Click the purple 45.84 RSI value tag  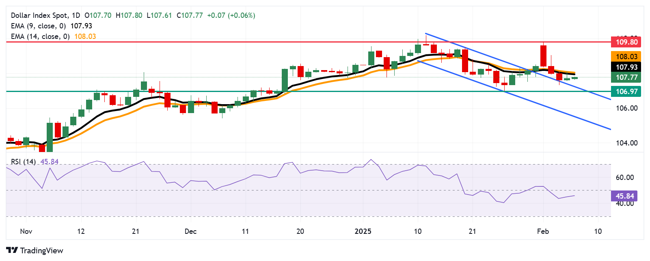point(624,196)
